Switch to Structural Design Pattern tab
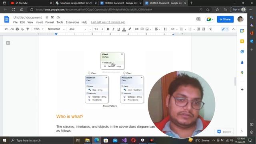Viewport: 256px width, 144px height. 76,3
